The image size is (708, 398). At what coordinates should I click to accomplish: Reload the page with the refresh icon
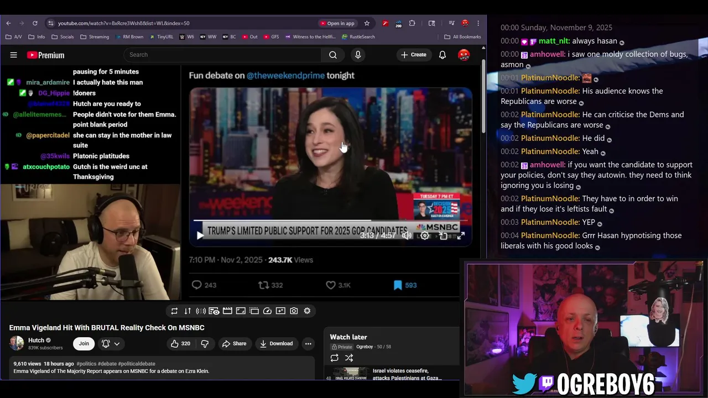point(35,23)
